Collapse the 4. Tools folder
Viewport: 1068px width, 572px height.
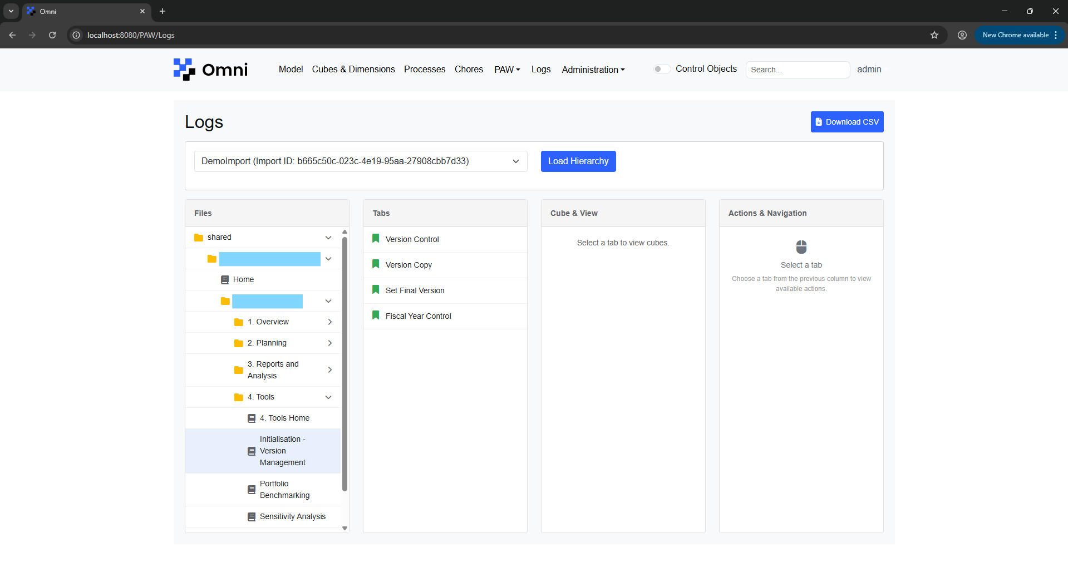coord(328,397)
